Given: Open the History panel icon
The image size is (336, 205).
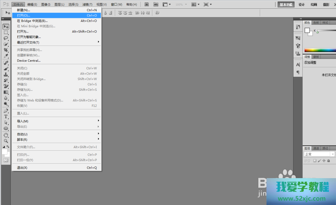Looking at the screenshot, I should point(298,27).
